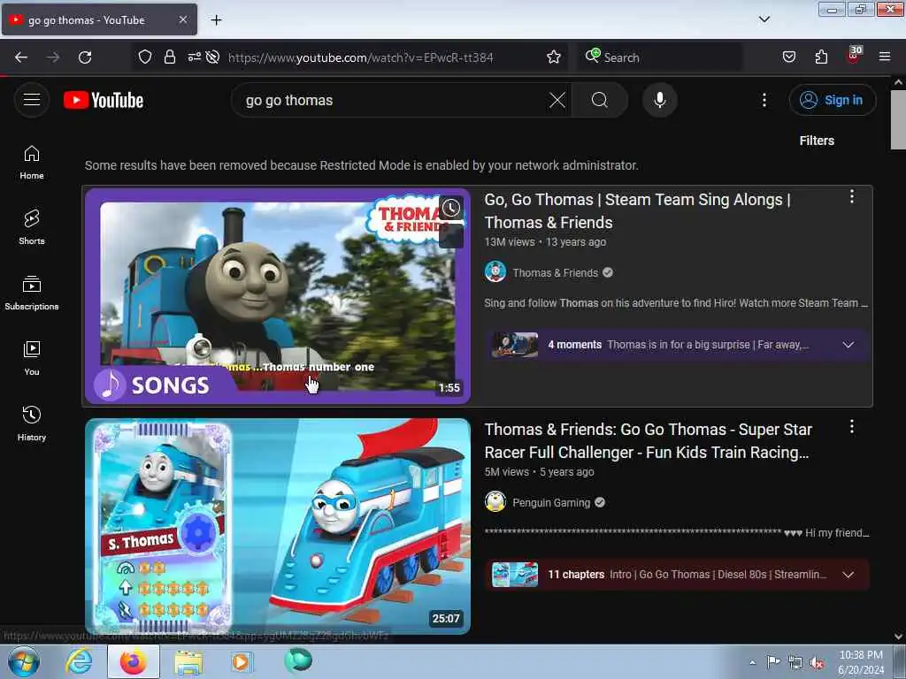Screen dimensions: 906x679
Task: Click the muted volume tray icon
Action: click(817, 663)
